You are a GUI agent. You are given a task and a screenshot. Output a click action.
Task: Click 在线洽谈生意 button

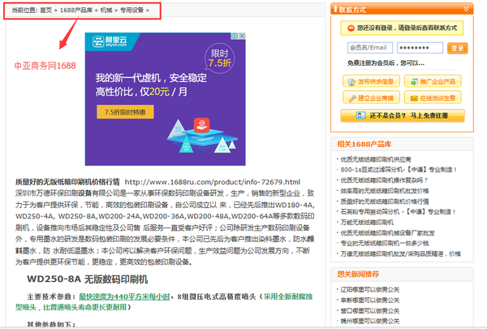pos(433,97)
